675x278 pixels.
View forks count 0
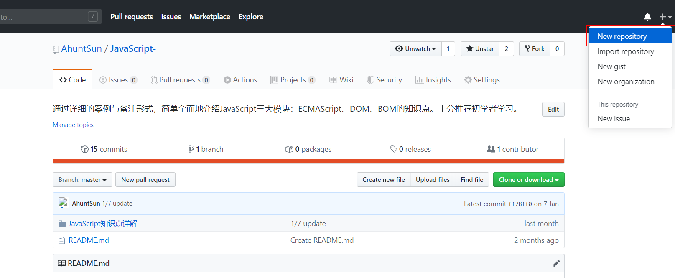click(x=557, y=49)
